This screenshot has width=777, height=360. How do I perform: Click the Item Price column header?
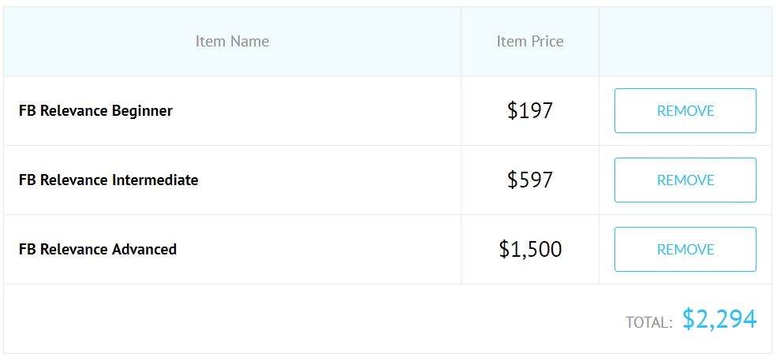coord(530,41)
